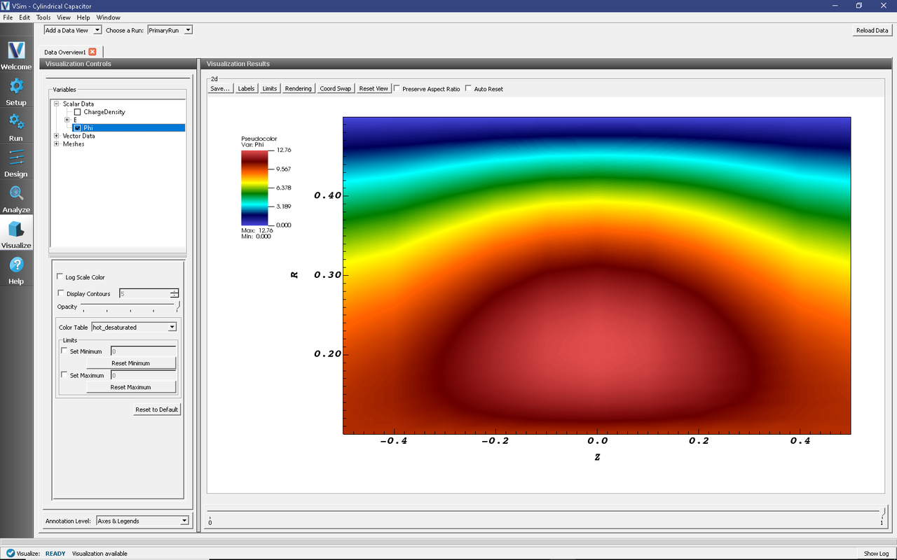Open the Help question mark icon
Screen dimensions: 897x560
pos(16,269)
